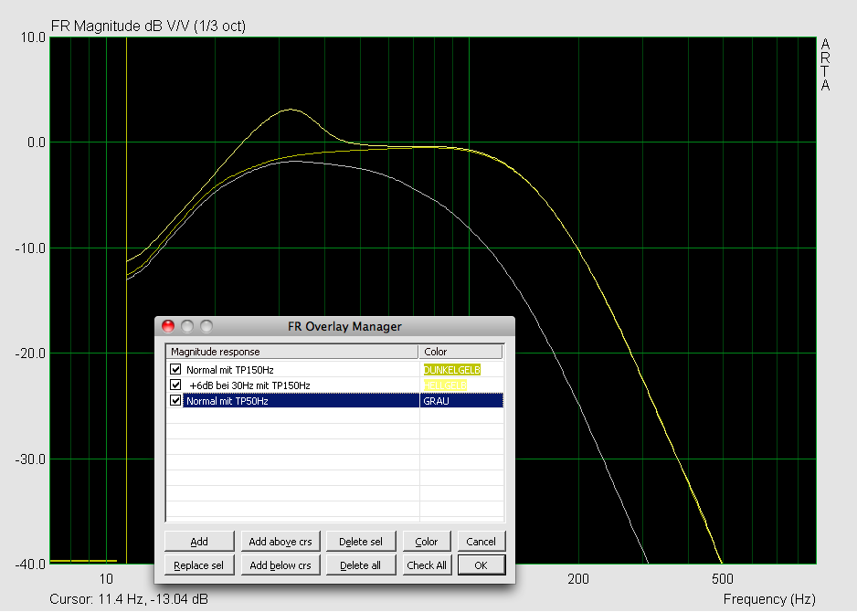Click the cursor readout '11.4 Hz, -13.04 dB'

153,599
